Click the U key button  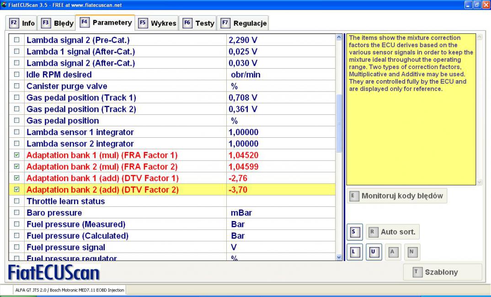click(x=374, y=252)
